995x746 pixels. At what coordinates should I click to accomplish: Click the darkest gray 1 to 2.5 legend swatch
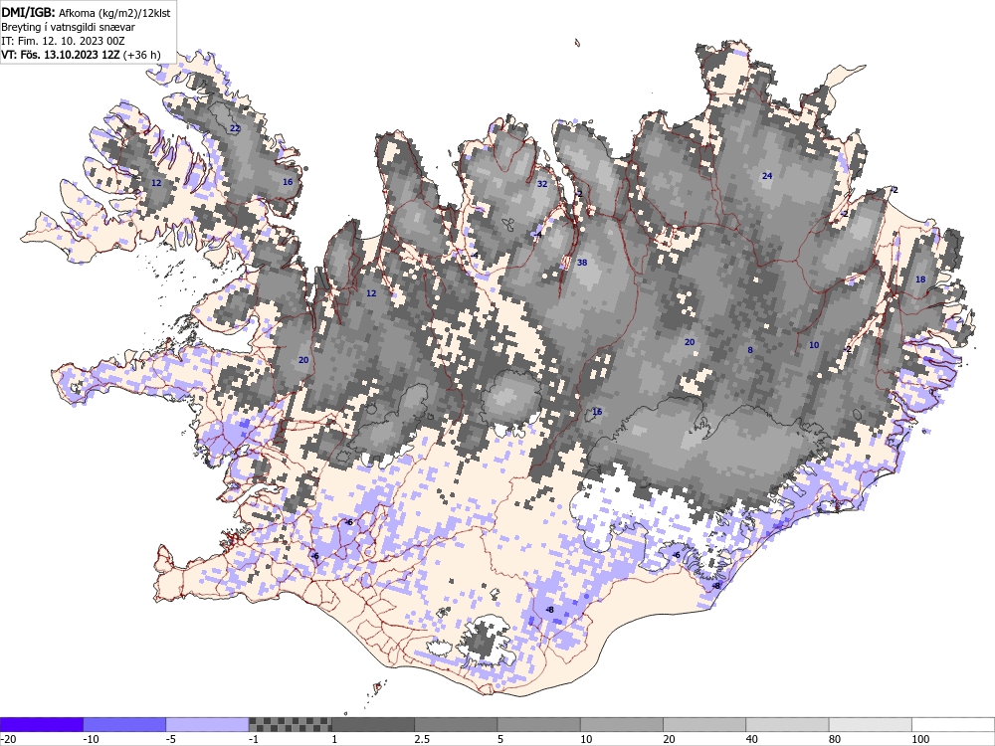373,724
